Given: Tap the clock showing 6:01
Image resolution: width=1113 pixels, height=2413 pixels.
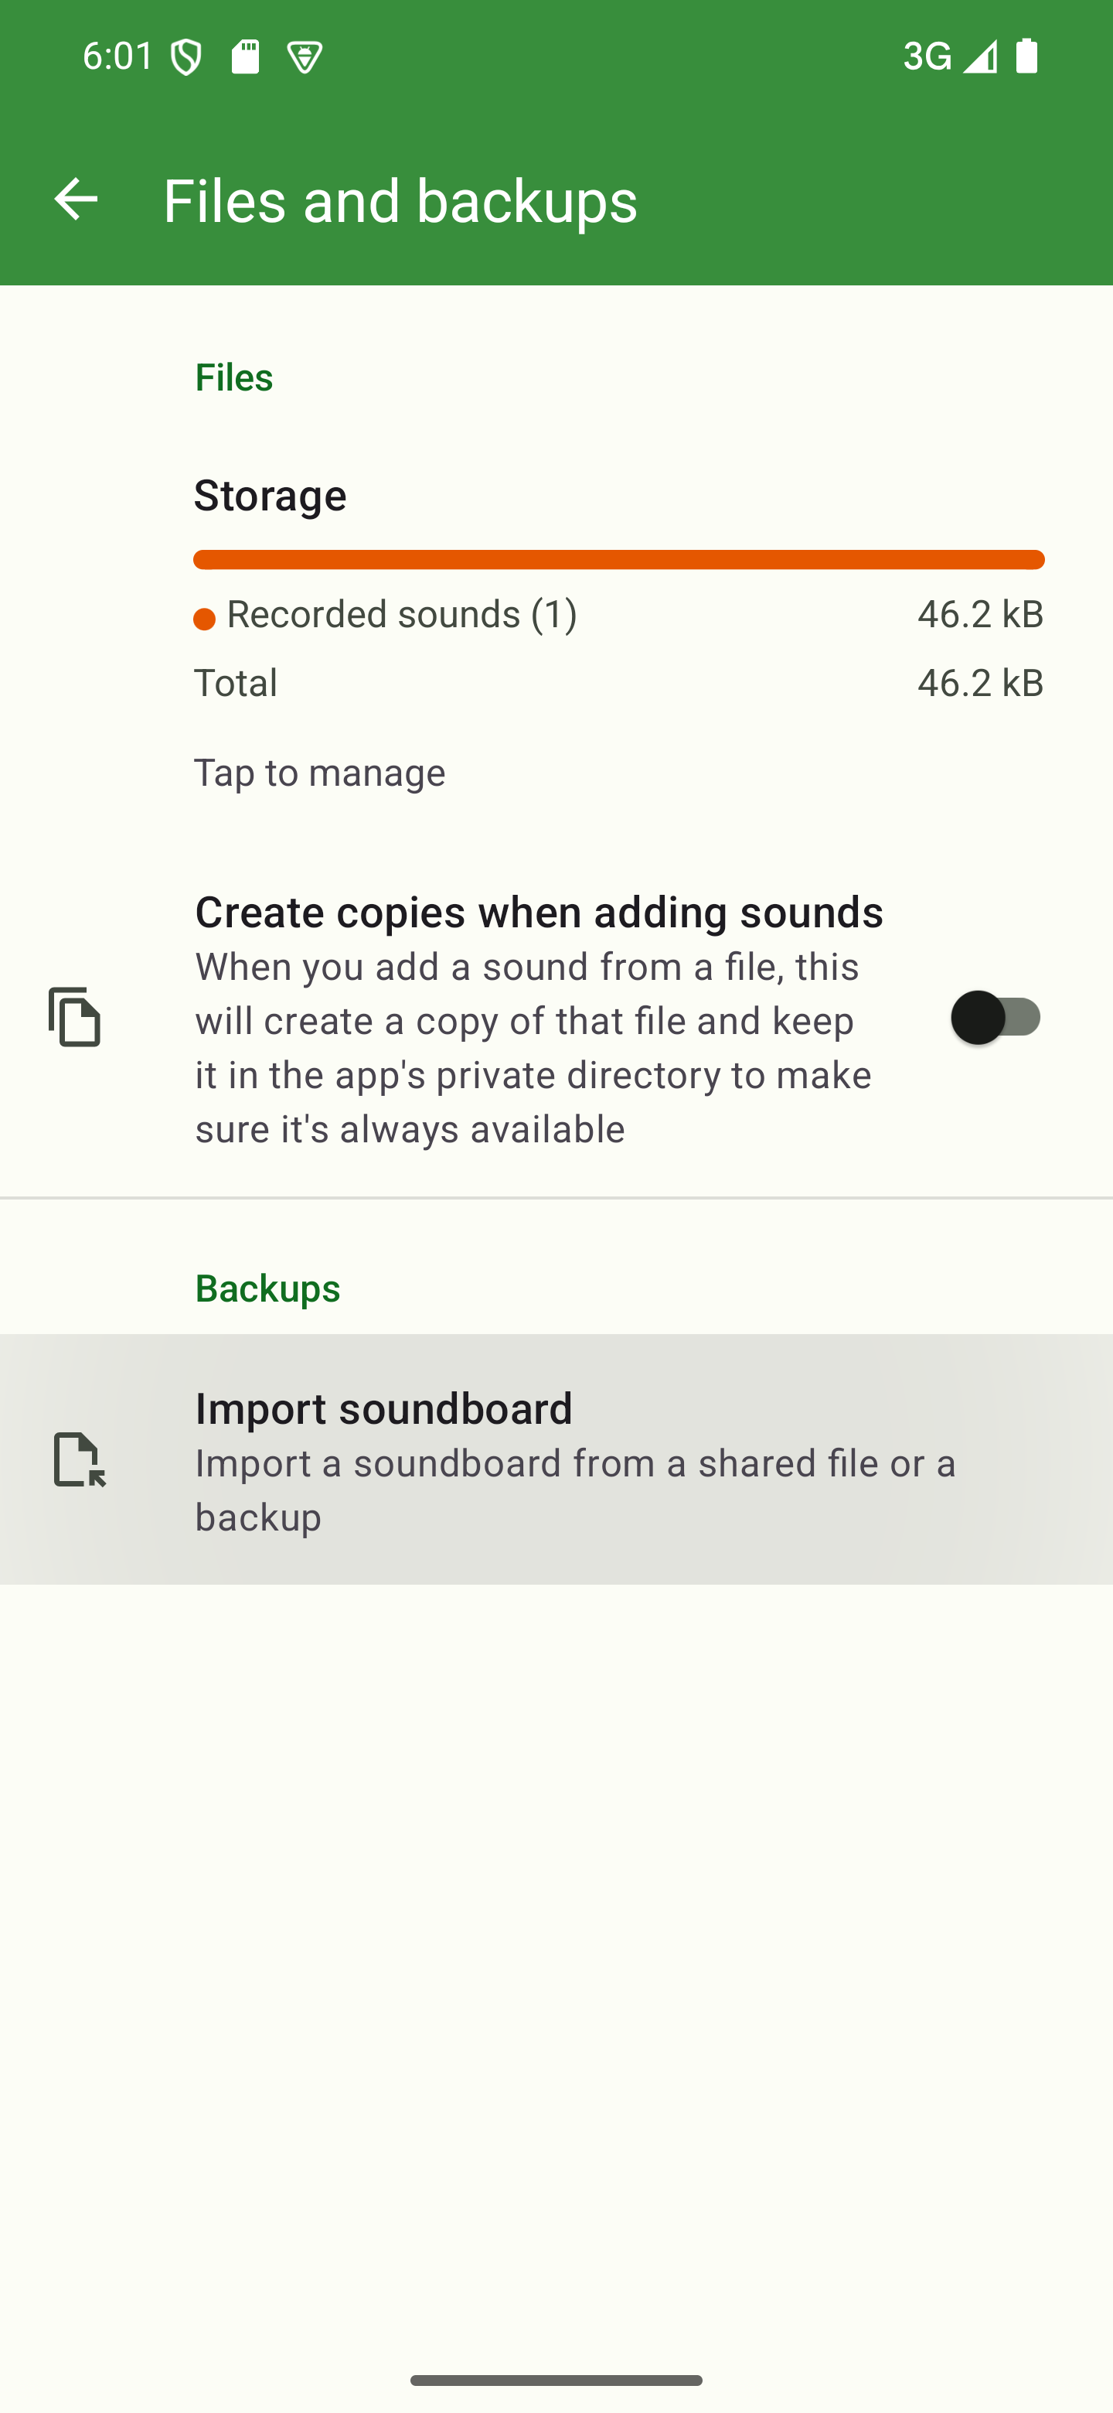Looking at the screenshot, I should tap(118, 56).
